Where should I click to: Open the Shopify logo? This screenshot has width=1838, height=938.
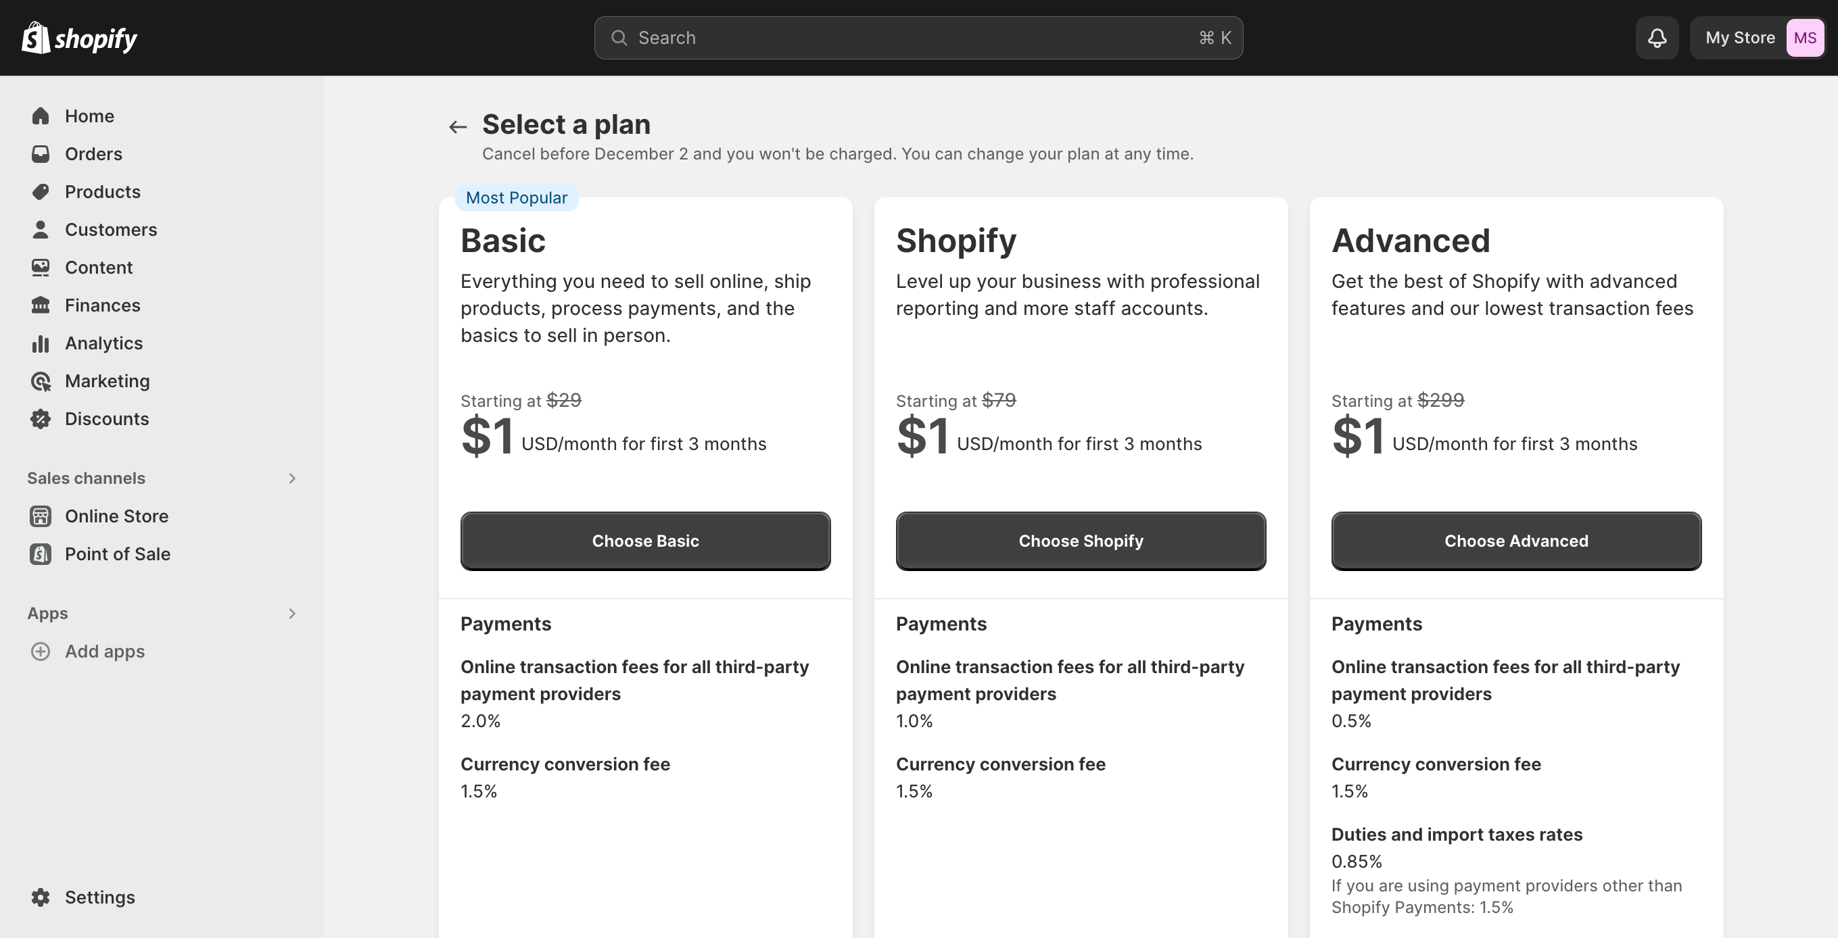pyautogui.click(x=79, y=37)
